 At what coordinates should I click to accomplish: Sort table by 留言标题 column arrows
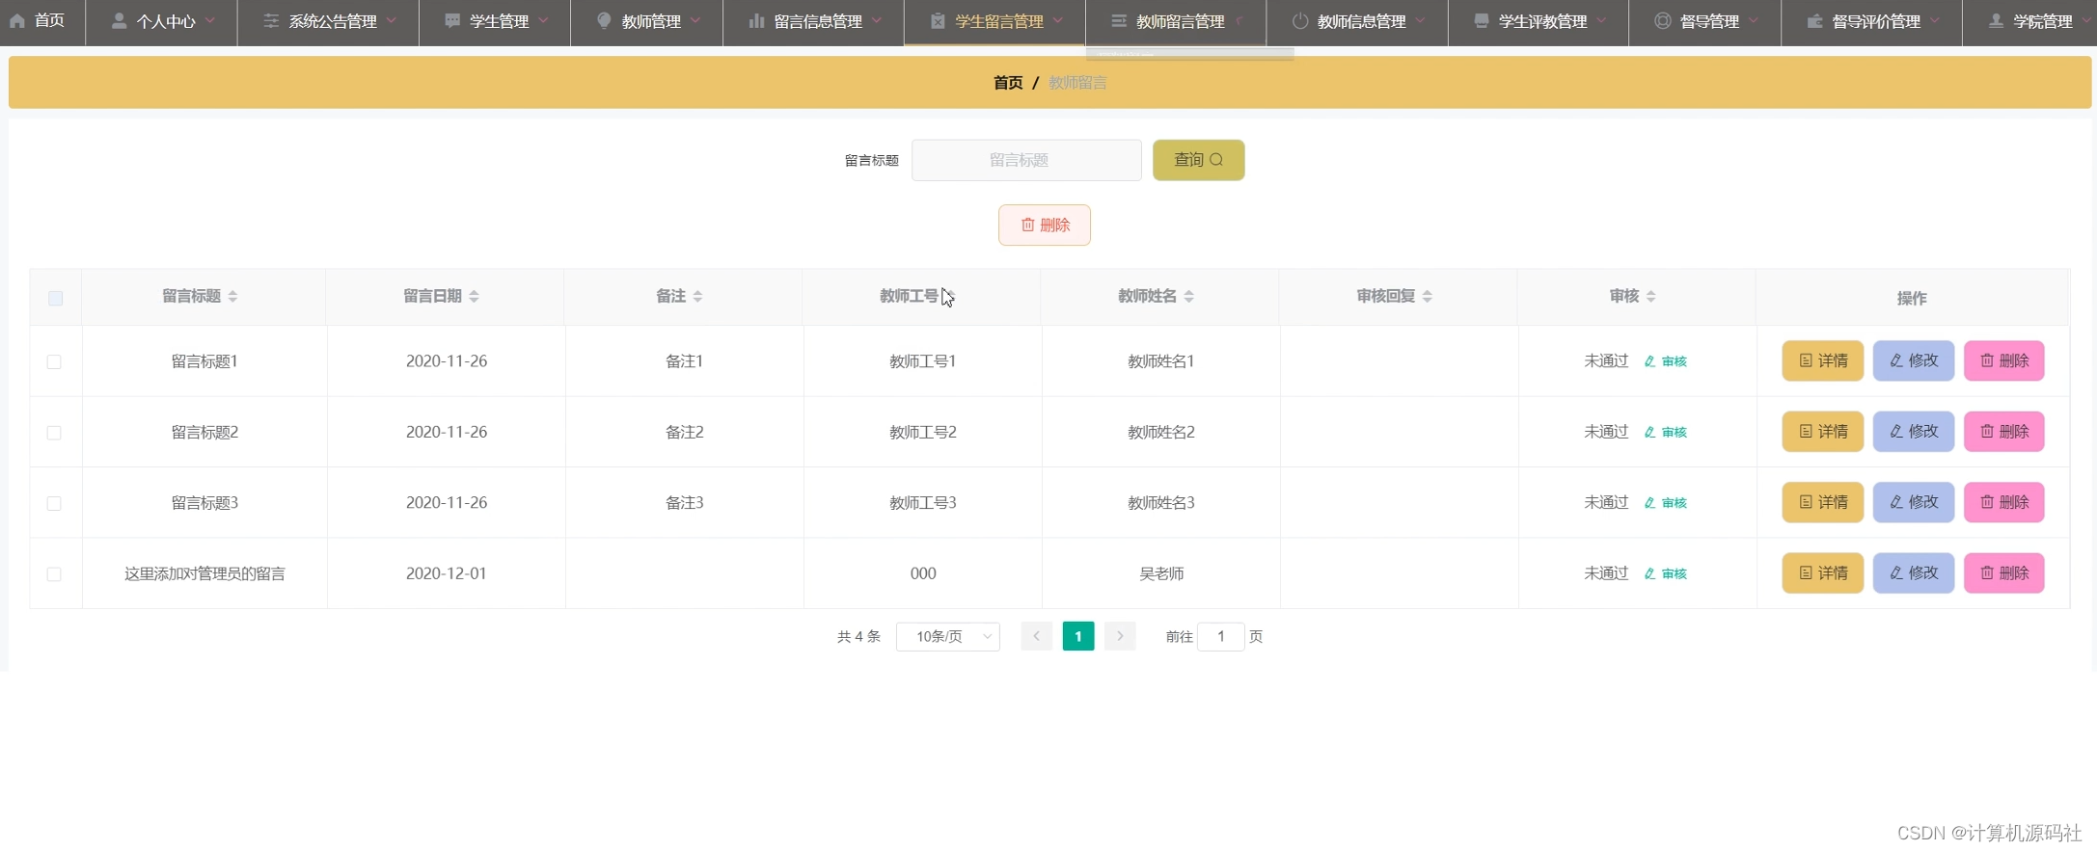232,296
